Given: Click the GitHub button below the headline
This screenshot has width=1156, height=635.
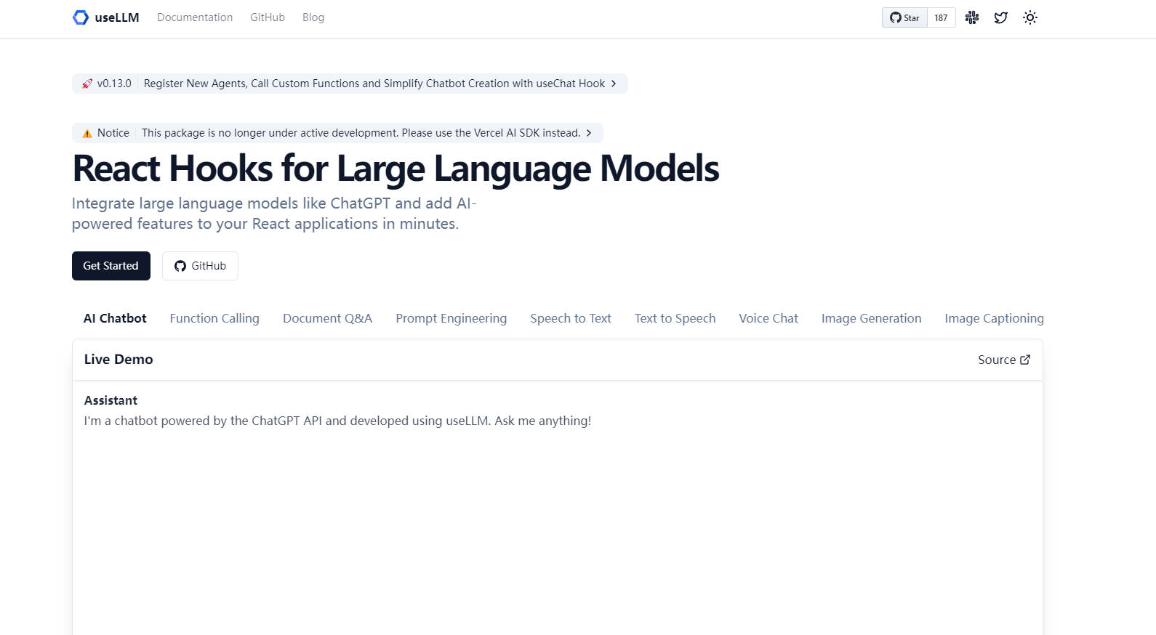Looking at the screenshot, I should click(200, 266).
